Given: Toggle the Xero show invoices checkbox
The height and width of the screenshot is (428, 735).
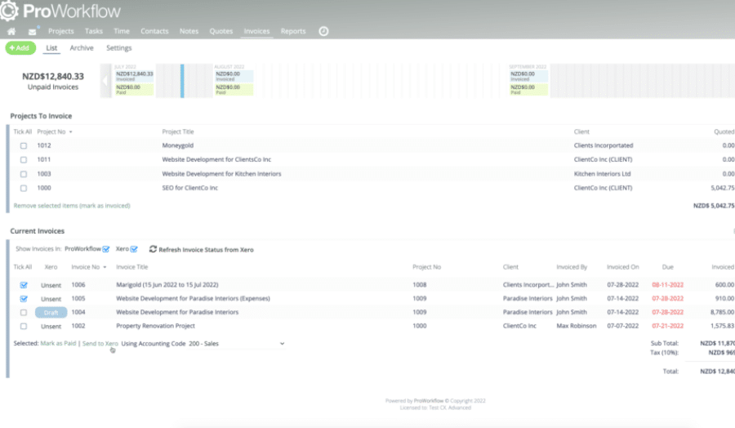Looking at the screenshot, I should (134, 249).
